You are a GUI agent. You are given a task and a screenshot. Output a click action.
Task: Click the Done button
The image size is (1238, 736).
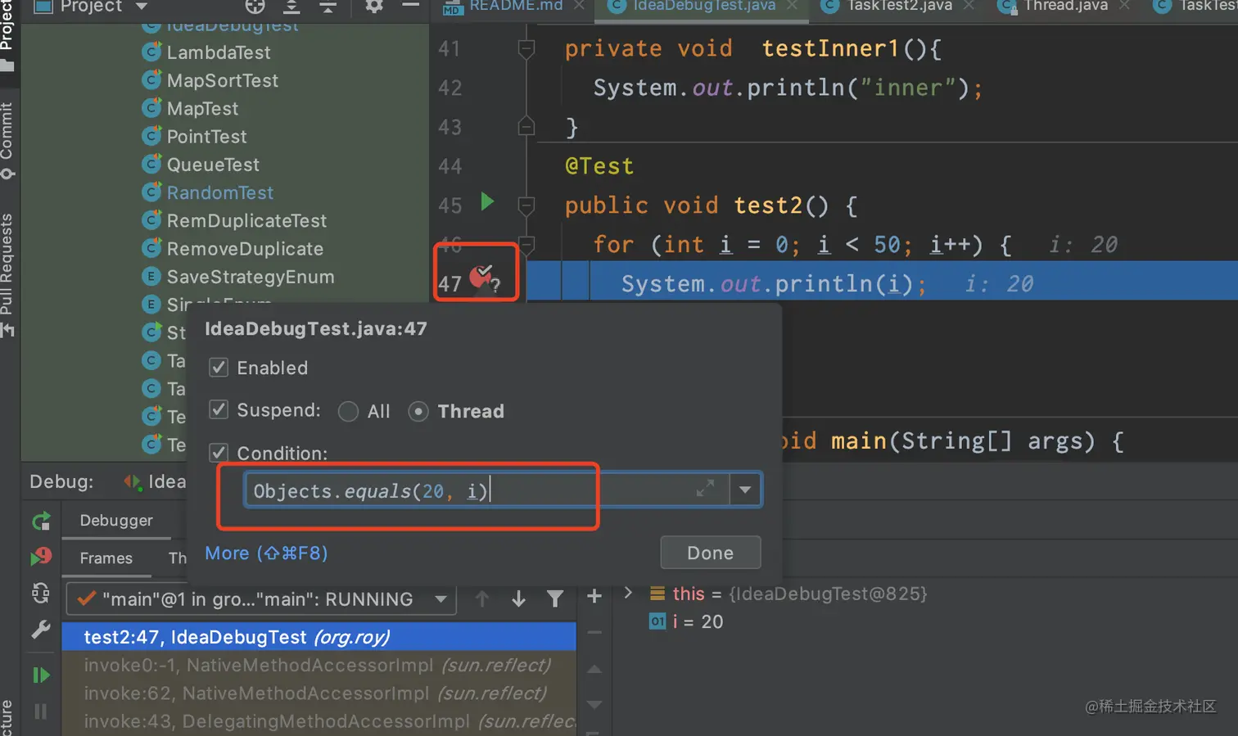click(x=710, y=553)
